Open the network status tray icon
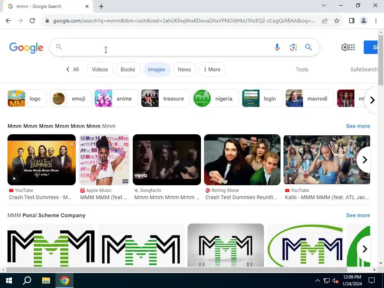The width and height of the screenshot is (384, 288). pos(327,280)
